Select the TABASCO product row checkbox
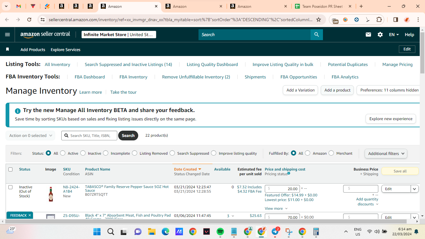 (x=11, y=187)
